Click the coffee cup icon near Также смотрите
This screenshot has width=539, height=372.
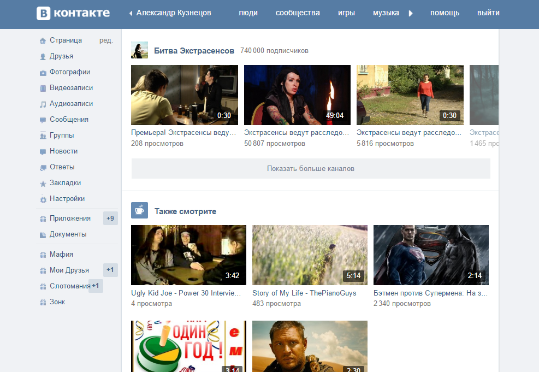(140, 210)
